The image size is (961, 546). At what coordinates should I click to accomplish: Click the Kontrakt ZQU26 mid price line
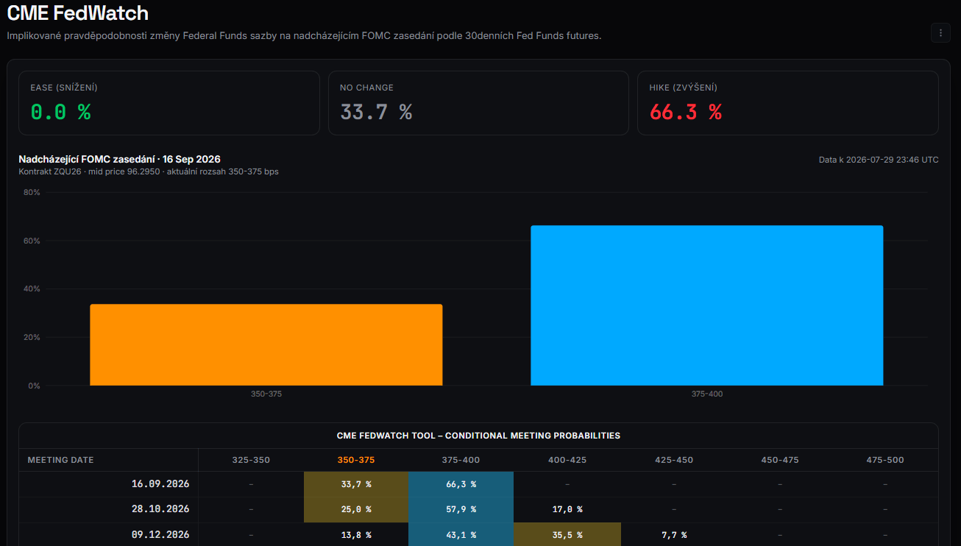pyautogui.click(x=149, y=171)
